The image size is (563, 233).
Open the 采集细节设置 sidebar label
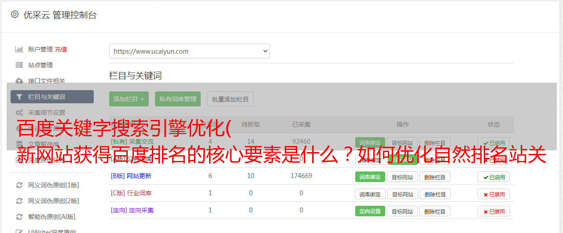47,113
